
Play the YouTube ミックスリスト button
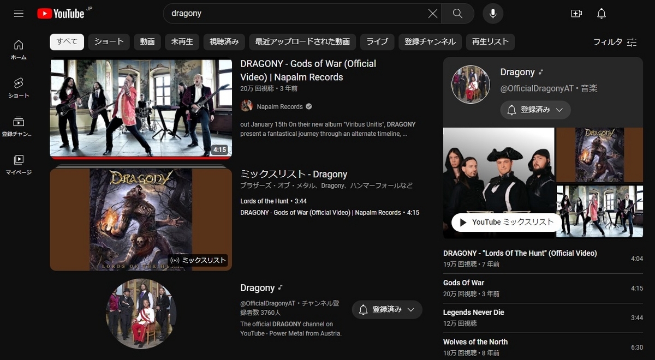click(x=507, y=222)
